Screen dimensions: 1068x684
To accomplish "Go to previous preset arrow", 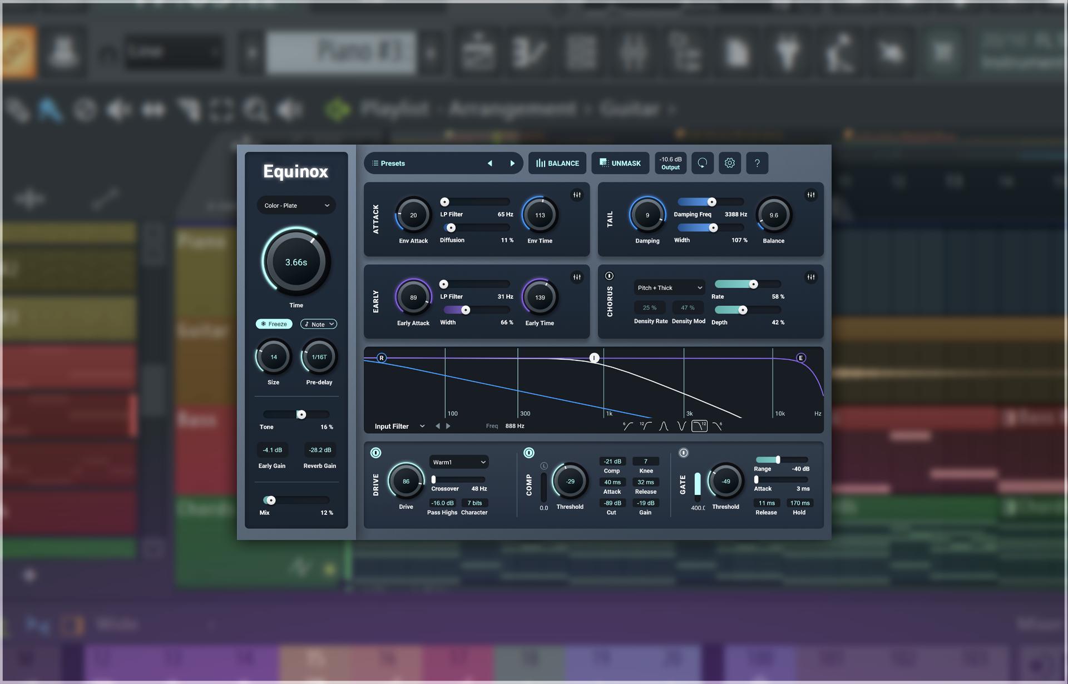I will (490, 163).
